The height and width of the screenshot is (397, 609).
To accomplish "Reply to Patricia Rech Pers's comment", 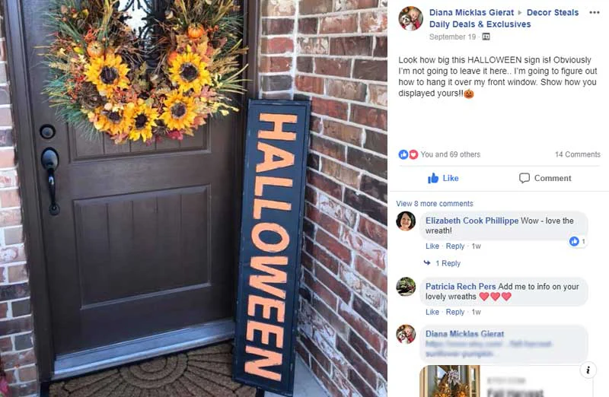I will click(454, 312).
